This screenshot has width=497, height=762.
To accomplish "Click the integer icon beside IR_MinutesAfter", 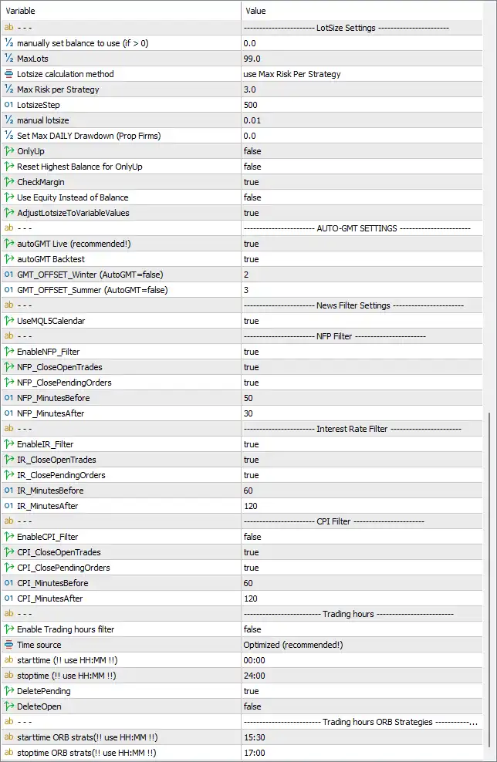I will [x=8, y=506].
